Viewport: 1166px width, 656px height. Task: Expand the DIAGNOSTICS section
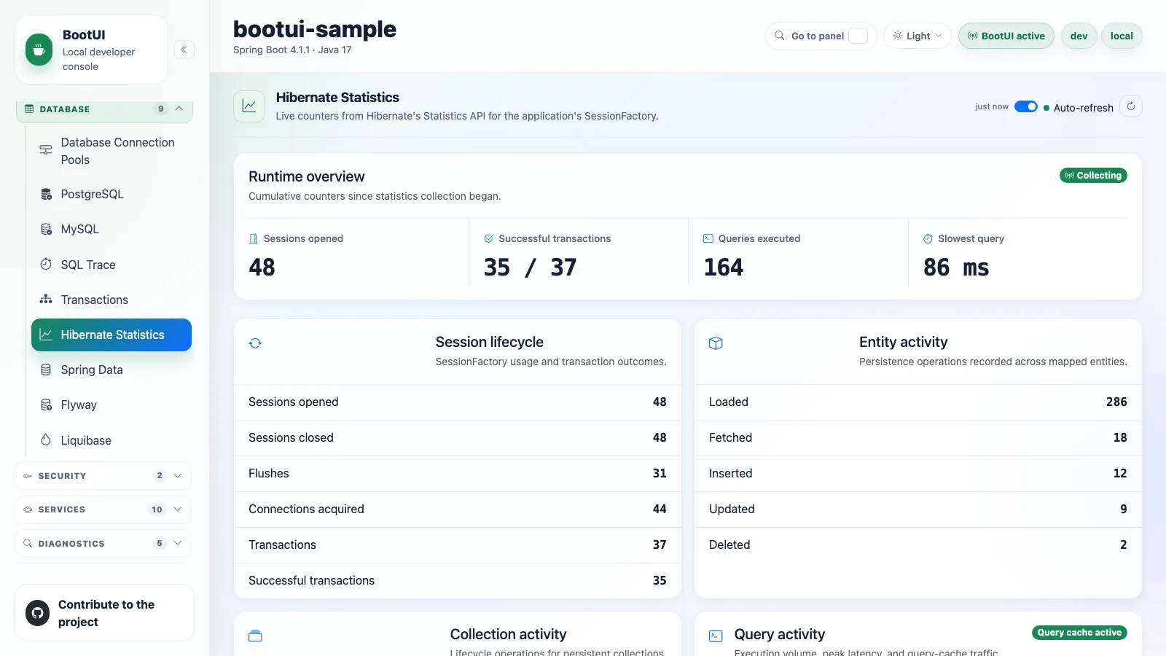coord(103,543)
